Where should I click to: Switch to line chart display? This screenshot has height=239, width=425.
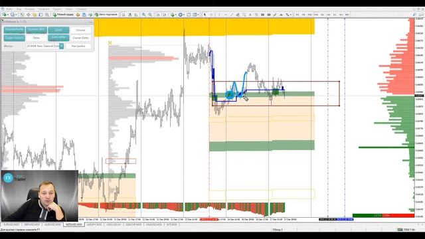(x=136, y=15)
